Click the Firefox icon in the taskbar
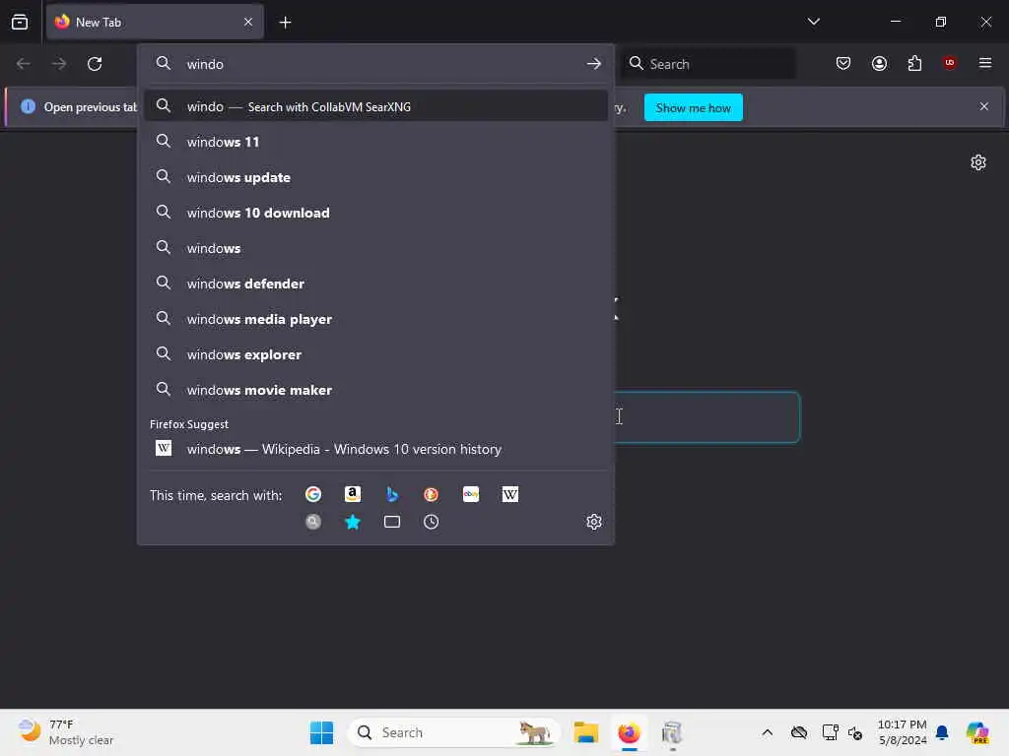Image resolution: width=1009 pixels, height=756 pixels. click(x=629, y=732)
